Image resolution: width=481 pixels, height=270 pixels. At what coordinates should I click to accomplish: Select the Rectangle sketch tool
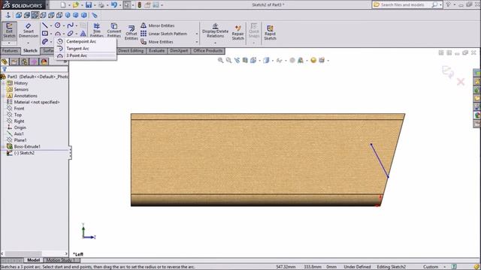click(45, 33)
